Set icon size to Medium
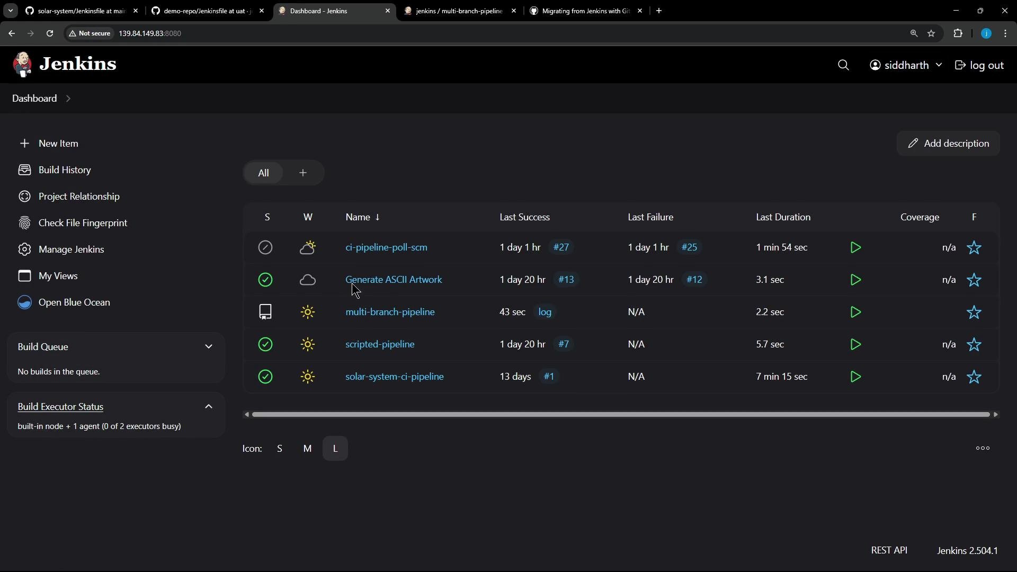 click(x=307, y=449)
